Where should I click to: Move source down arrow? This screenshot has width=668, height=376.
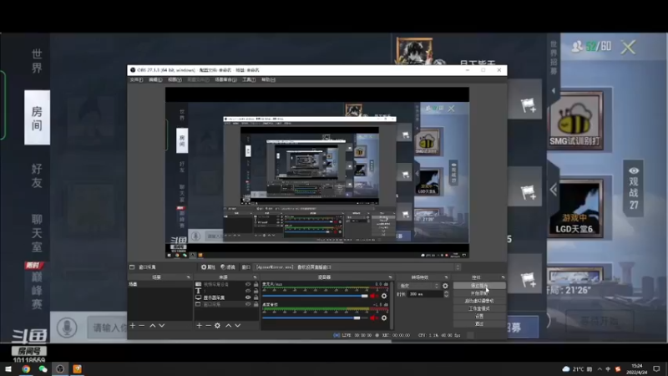point(238,326)
